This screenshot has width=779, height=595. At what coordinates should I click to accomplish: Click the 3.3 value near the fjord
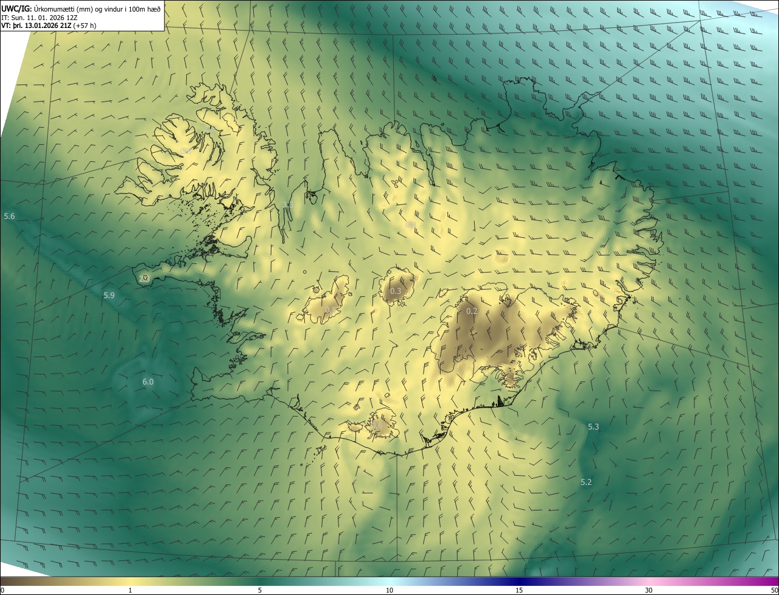[288, 205]
